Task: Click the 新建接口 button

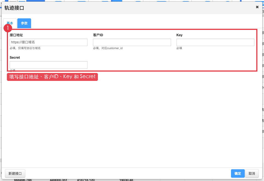Action: [x=15, y=173]
